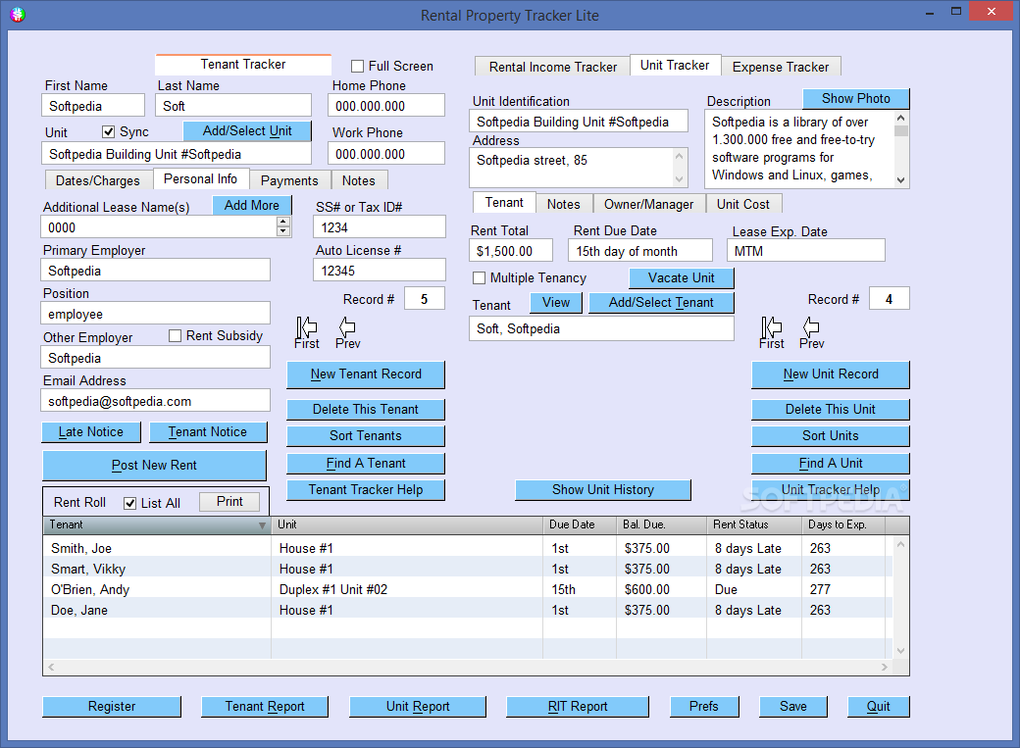
Task: Select O'Brien, Andy row in rent roll
Action: pyautogui.click(x=467, y=589)
